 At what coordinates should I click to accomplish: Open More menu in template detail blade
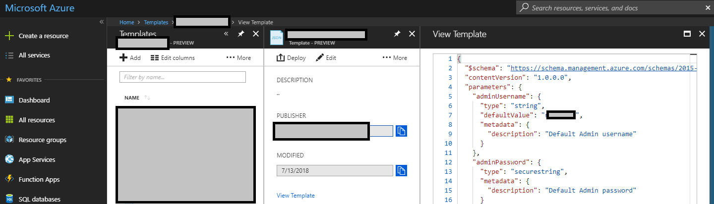pyautogui.click(x=395, y=58)
